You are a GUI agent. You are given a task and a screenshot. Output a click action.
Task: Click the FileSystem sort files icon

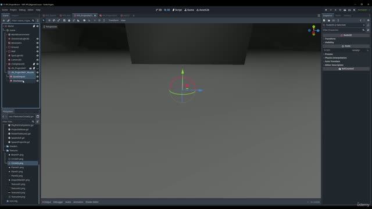tap(37, 121)
